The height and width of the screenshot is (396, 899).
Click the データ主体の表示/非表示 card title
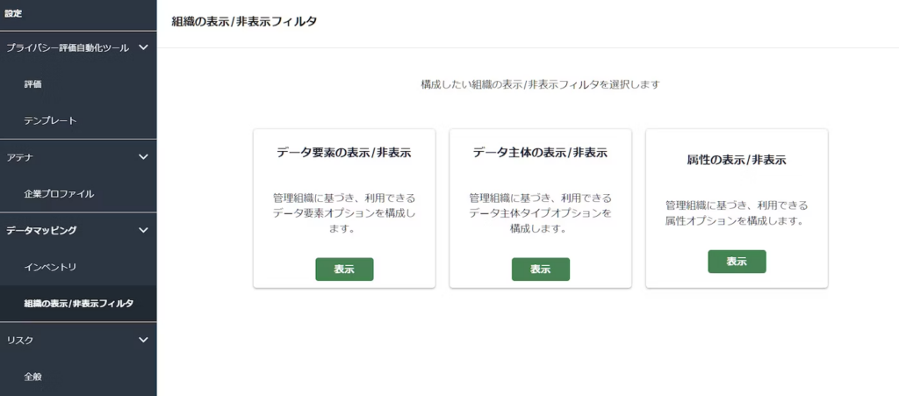point(540,152)
